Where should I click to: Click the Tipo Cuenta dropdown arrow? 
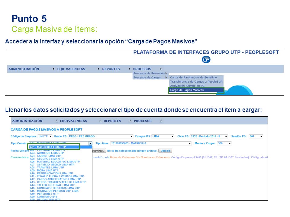90,143
